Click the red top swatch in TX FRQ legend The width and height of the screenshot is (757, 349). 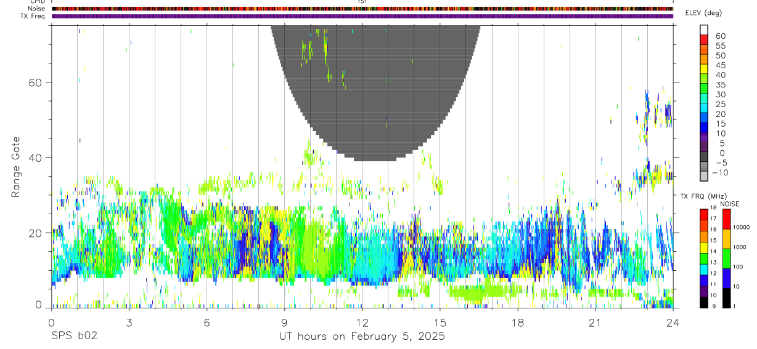pyautogui.click(x=704, y=214)
